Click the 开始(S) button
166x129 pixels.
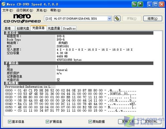click(132, 18)
